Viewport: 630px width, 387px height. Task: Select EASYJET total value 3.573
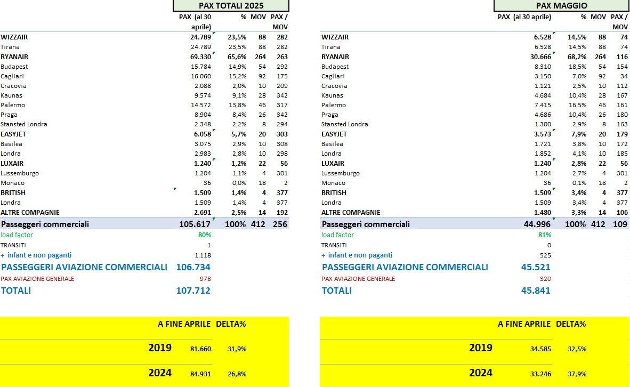click(543, 134)
